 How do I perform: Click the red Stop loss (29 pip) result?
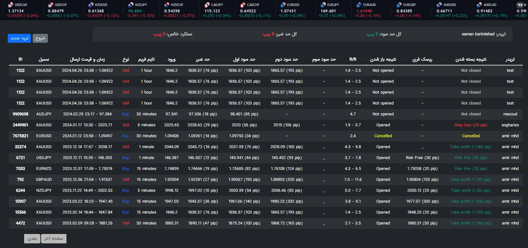coord(471,125)
